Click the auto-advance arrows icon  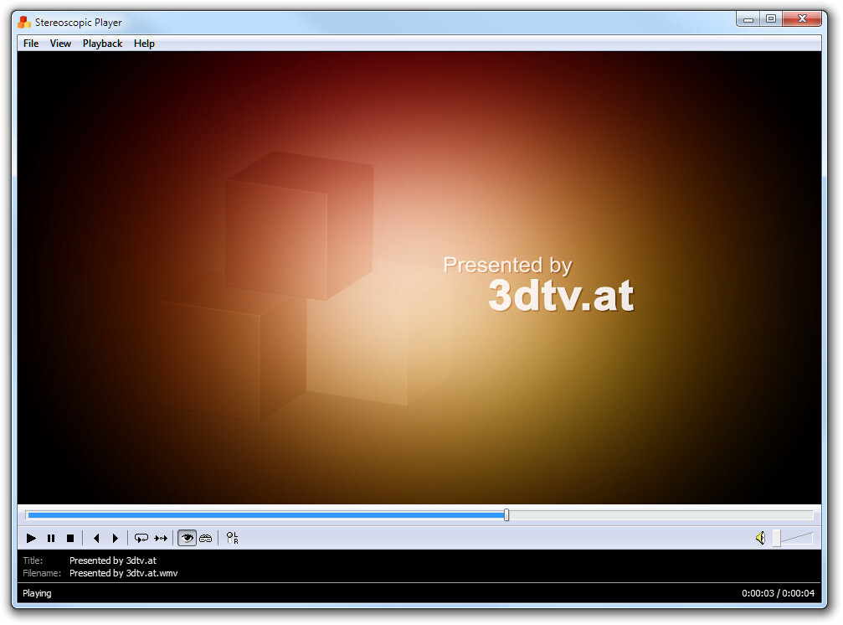[x=161, y=538]
